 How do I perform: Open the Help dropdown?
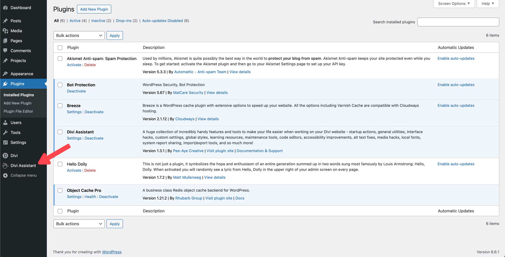coord(488,3)
